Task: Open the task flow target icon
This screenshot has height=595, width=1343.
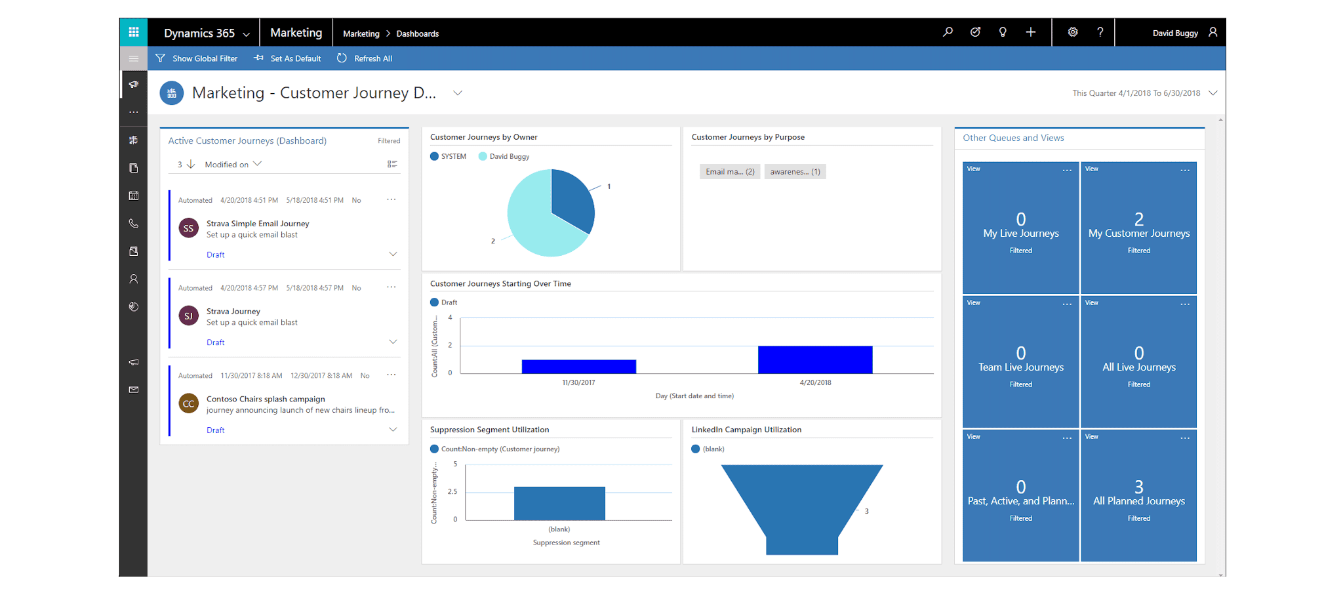Action: tap(975, 32)
